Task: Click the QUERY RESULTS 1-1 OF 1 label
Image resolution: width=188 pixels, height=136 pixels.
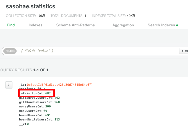Action: [24, 70]
